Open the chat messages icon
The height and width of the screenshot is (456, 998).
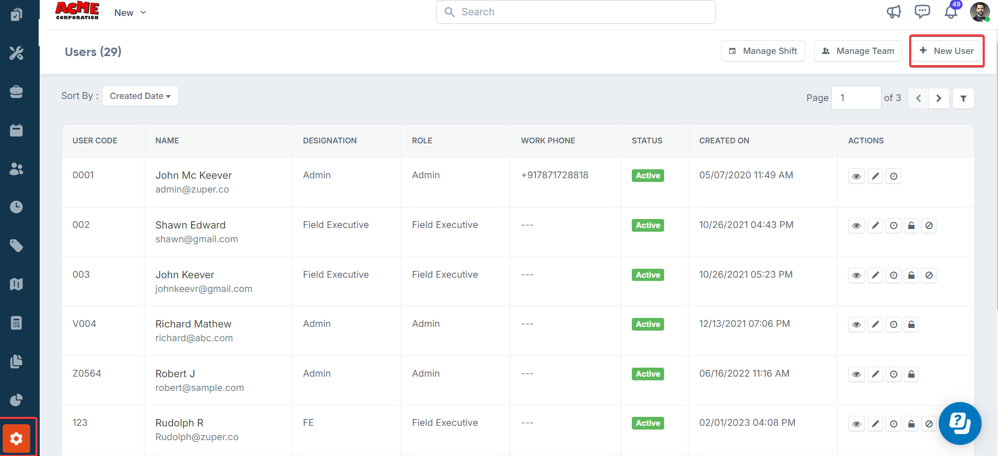(x=922, y=12)
